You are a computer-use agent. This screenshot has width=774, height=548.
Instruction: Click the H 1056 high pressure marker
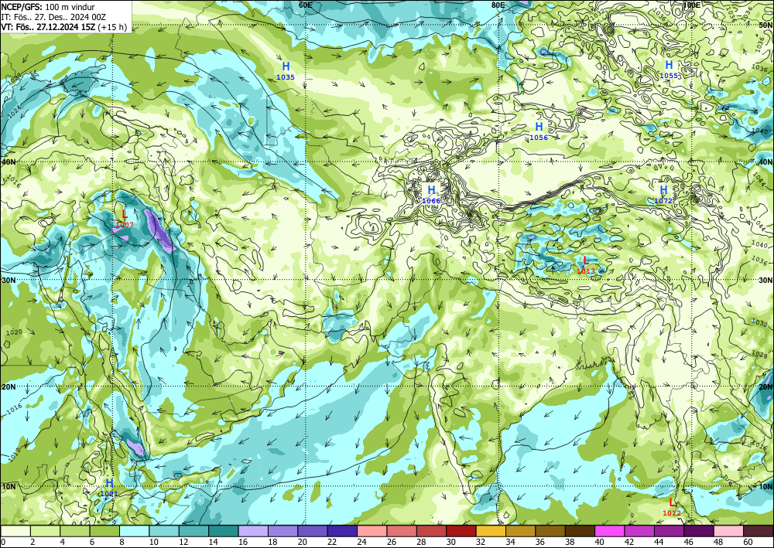click(539, 131)
